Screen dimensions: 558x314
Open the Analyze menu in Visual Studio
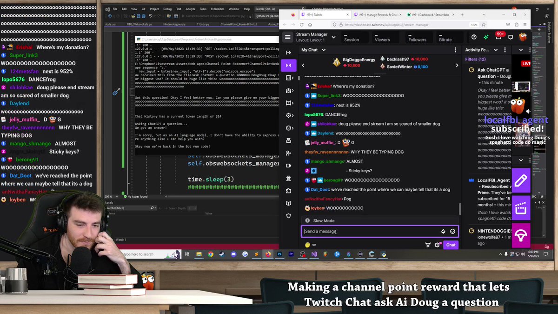[190, 9]
